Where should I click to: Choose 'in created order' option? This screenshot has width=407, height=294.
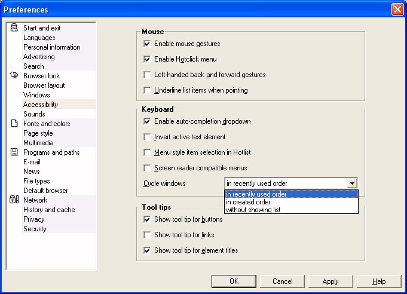(291, 202)
